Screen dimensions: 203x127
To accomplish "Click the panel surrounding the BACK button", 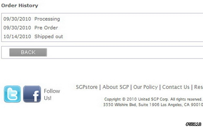I will tap(102, 52).
